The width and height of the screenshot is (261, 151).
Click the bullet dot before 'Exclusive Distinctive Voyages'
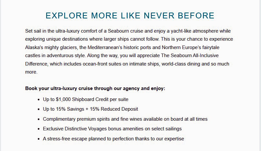click(39, 129)
